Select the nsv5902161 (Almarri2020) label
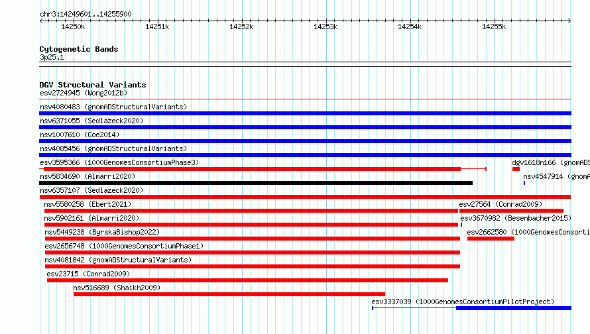Viewport: 590px width, 334px height. [x=91, y=218]
